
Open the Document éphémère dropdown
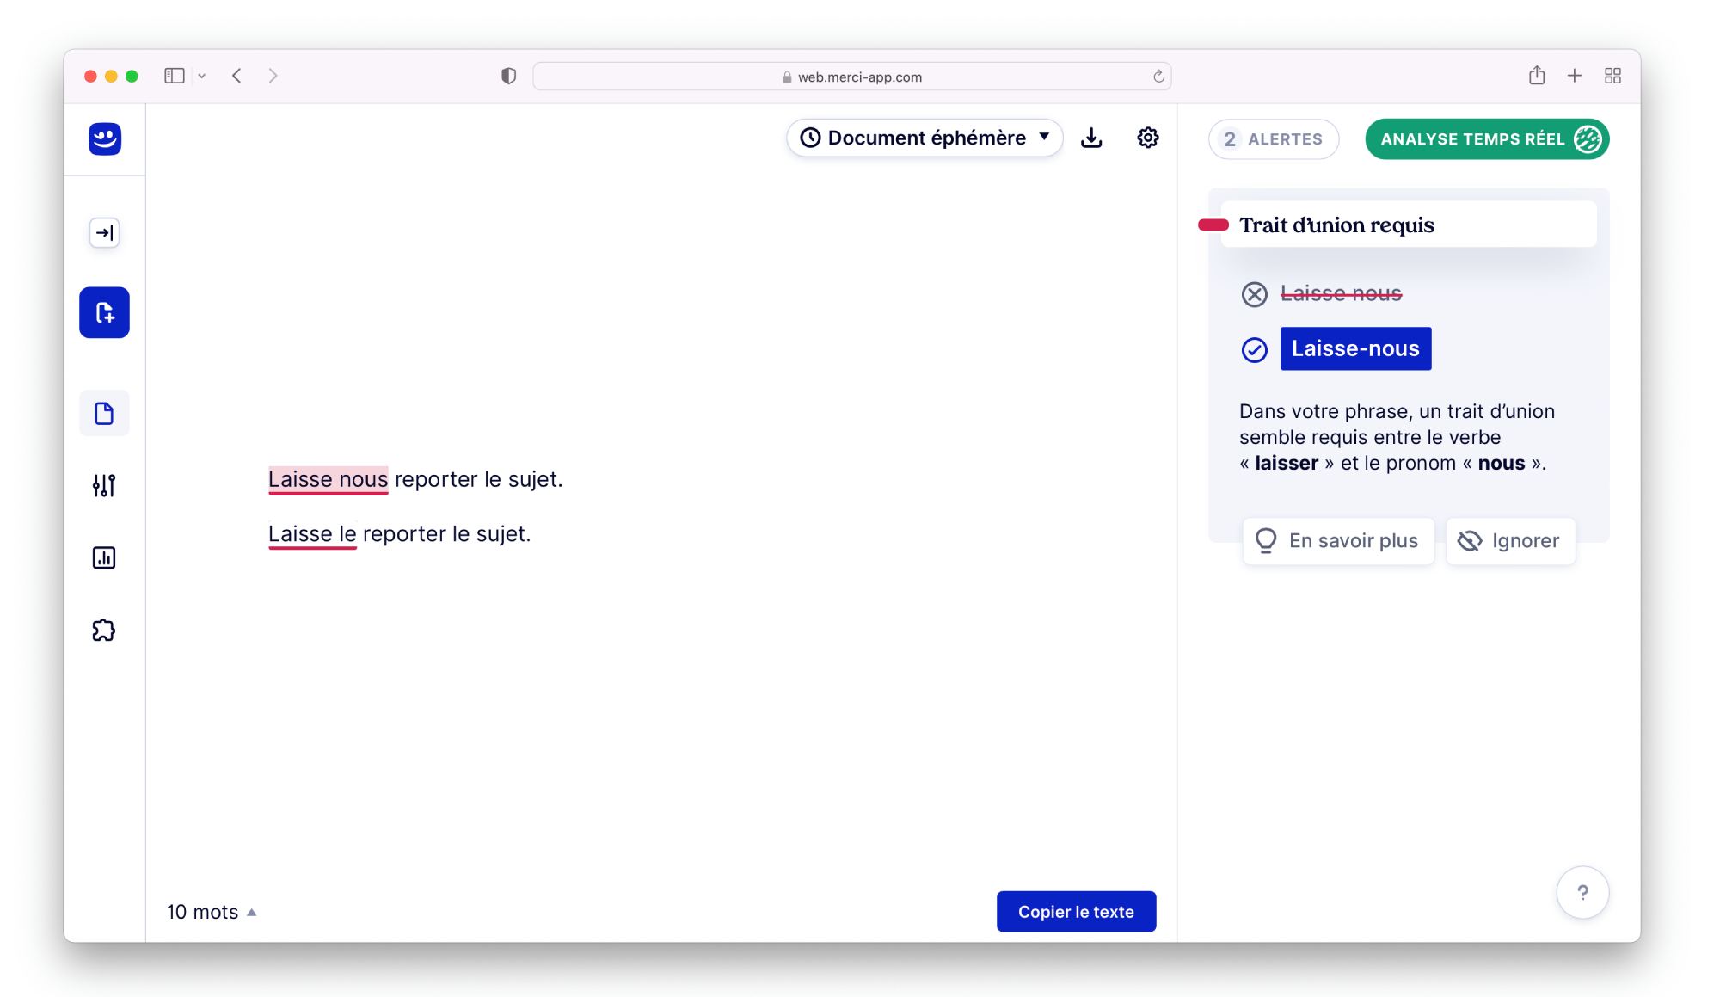click(x=924, y=138)
